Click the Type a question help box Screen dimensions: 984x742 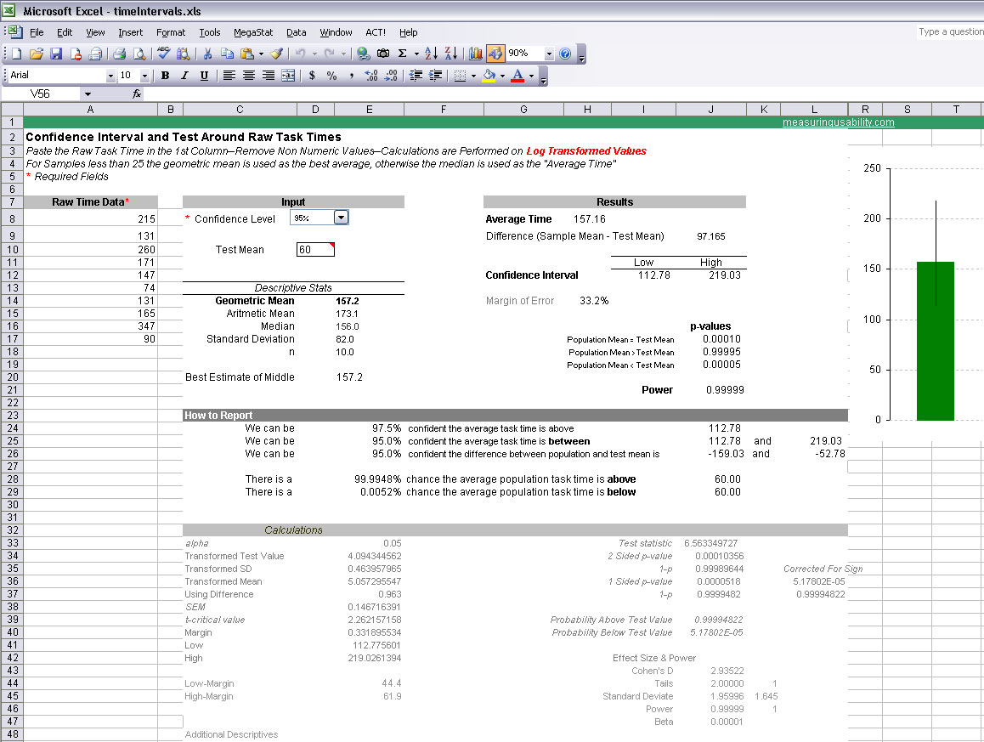click(950, 32)
